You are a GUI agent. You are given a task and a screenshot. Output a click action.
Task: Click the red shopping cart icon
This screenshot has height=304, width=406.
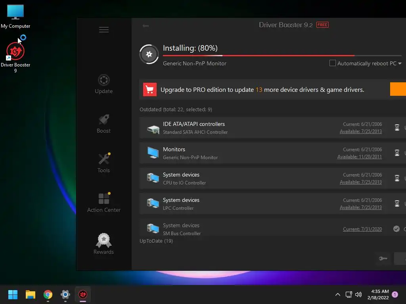click(x=149, y=89)
